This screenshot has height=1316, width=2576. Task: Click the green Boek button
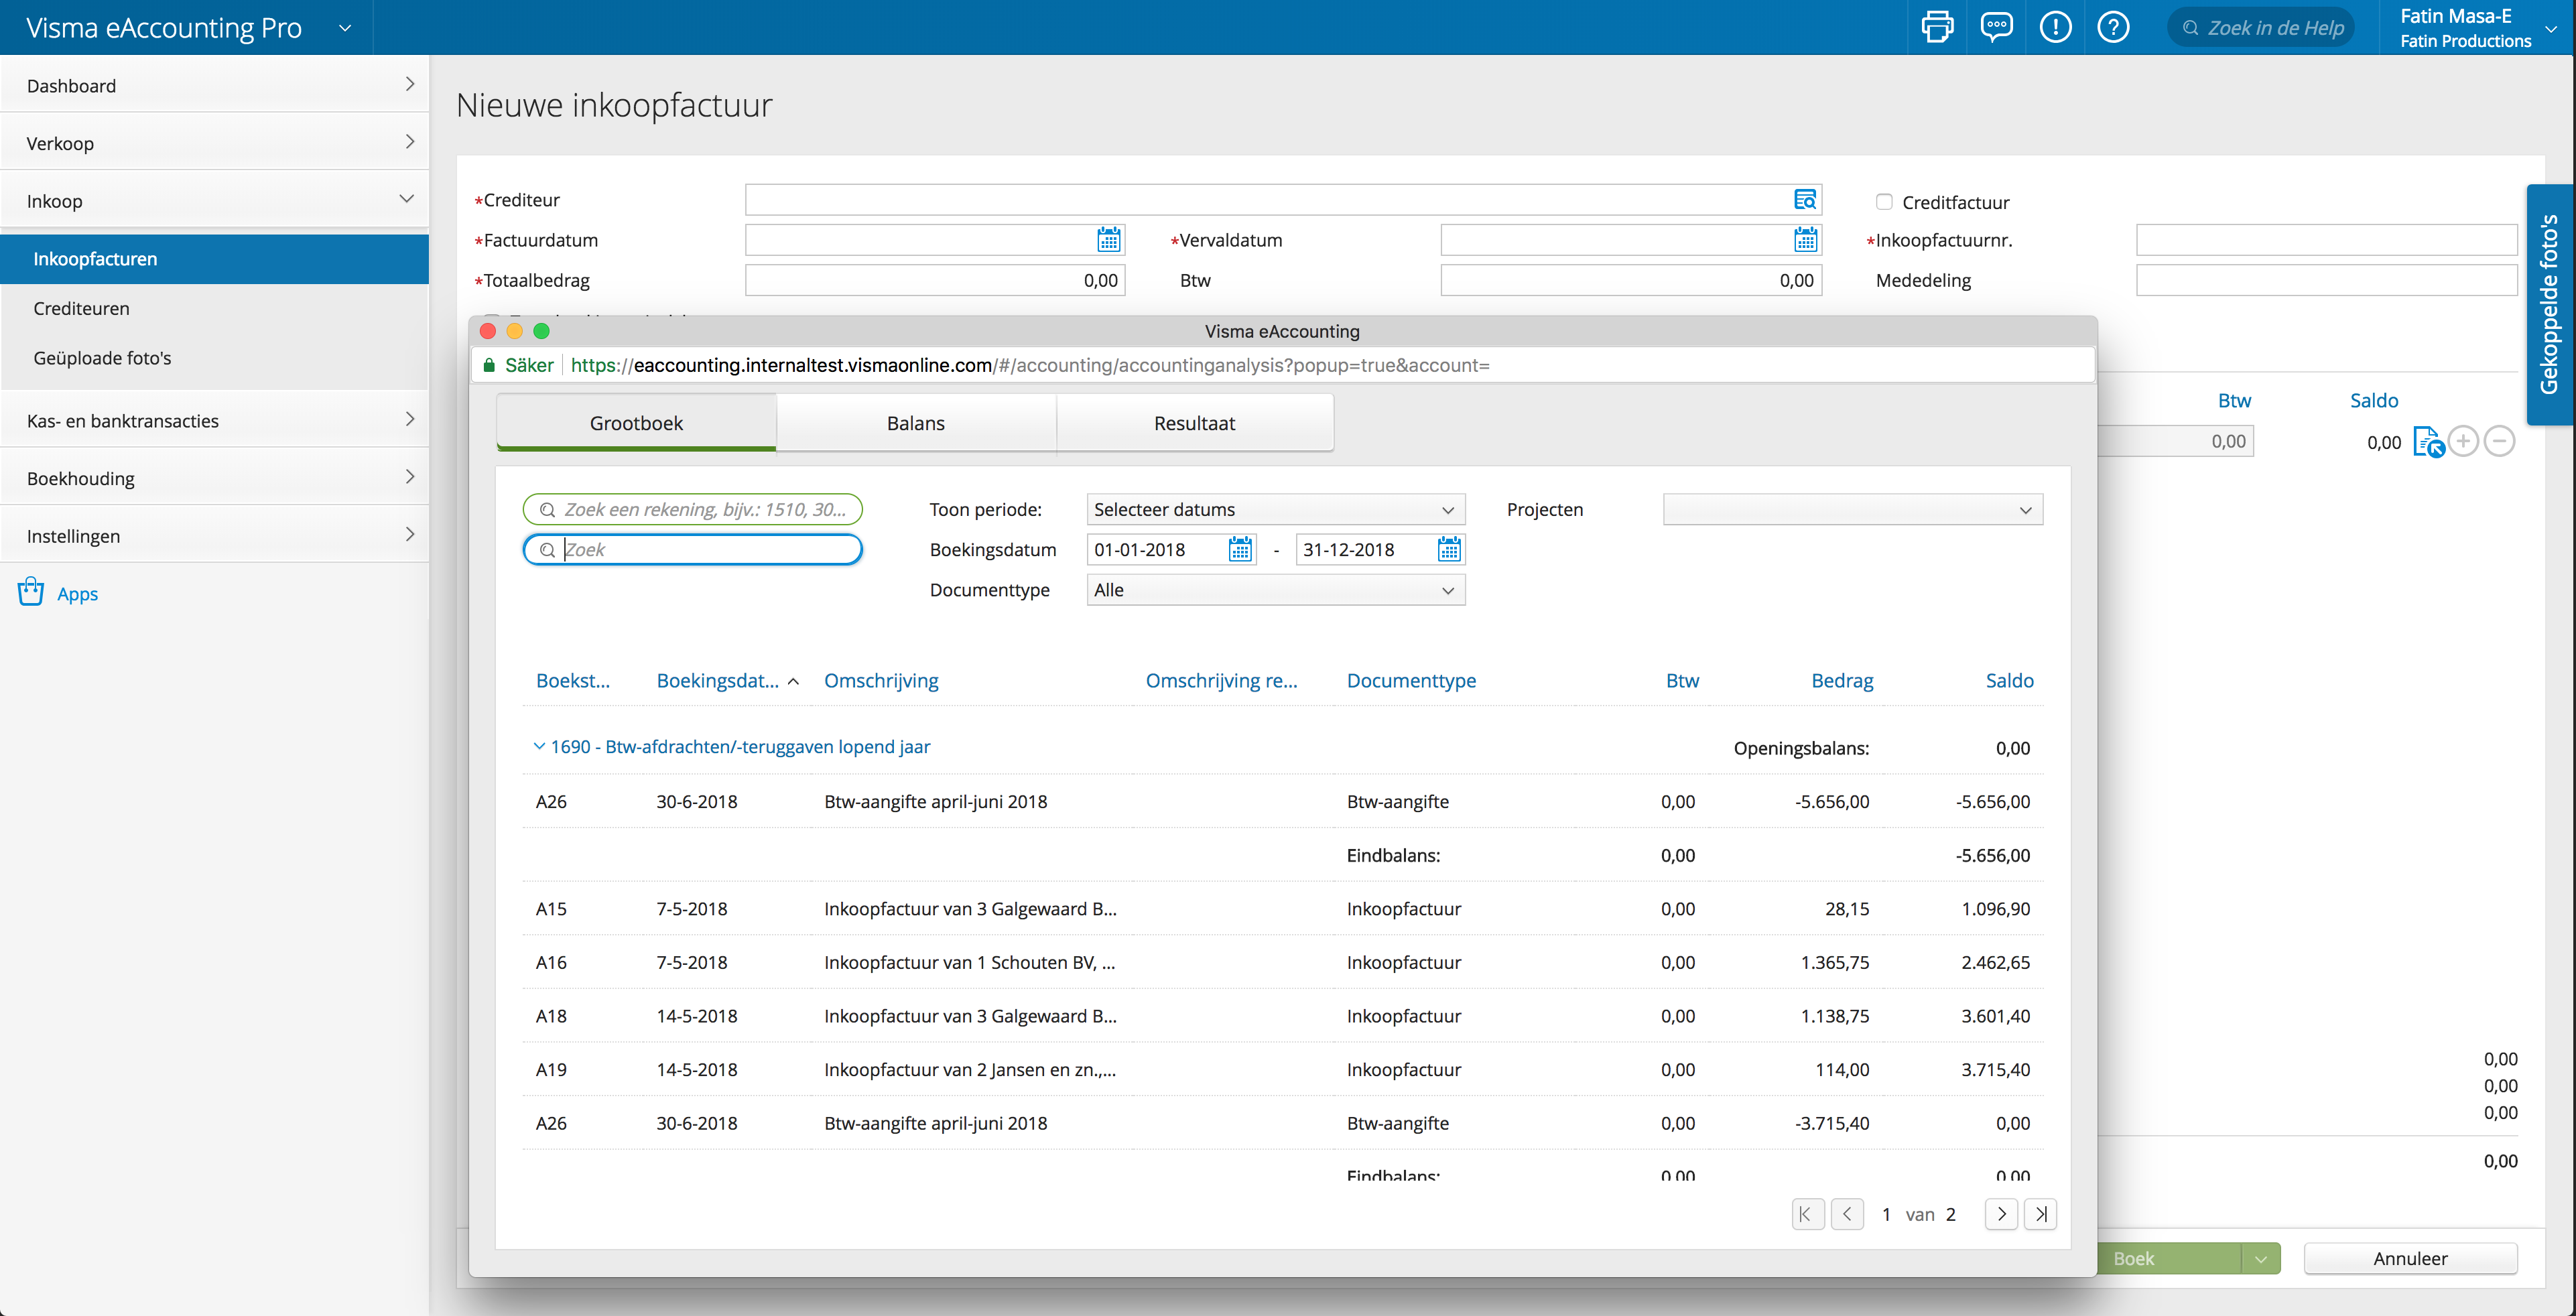click(2168, 1259)
